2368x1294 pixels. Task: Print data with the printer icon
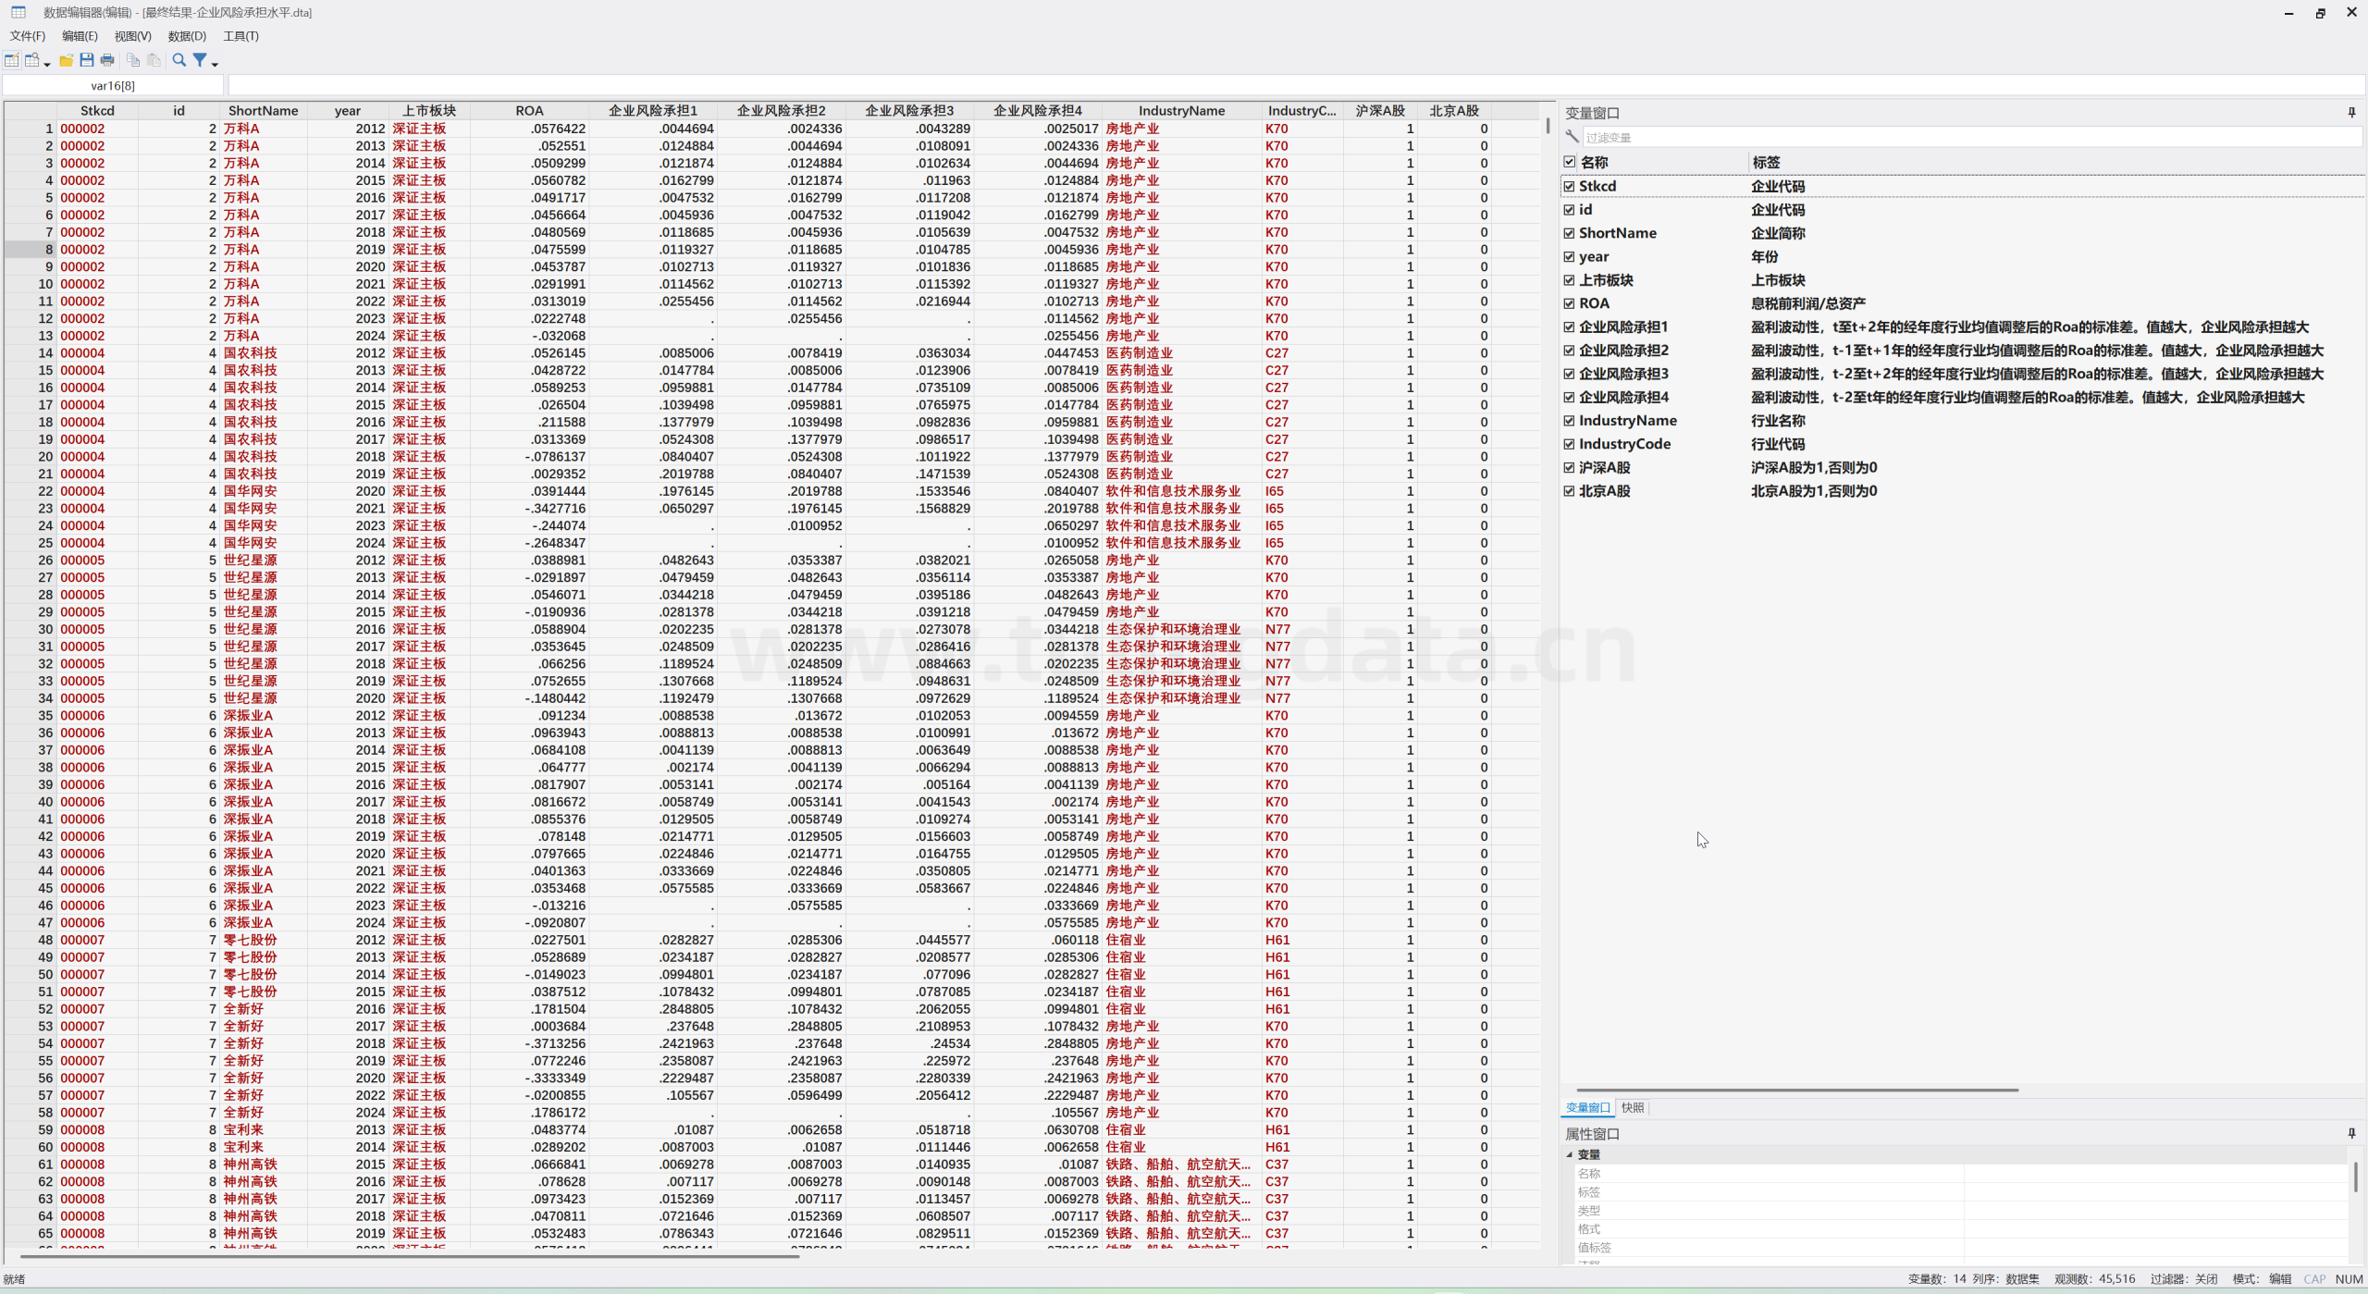tap(107, 60)
